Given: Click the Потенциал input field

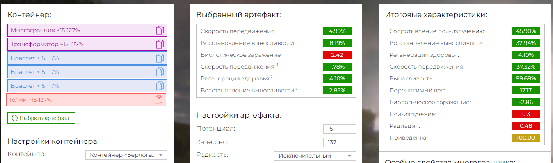Looking at the screenshot, I should click(340, 129).
